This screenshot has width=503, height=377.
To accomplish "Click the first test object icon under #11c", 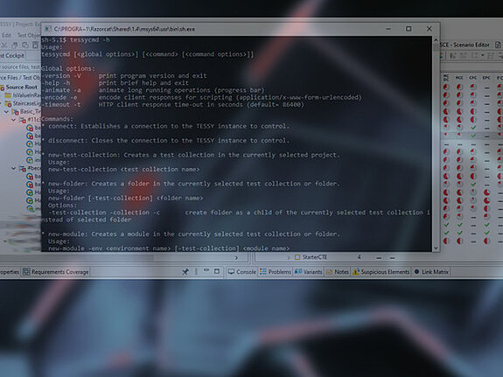I will 30,128.
